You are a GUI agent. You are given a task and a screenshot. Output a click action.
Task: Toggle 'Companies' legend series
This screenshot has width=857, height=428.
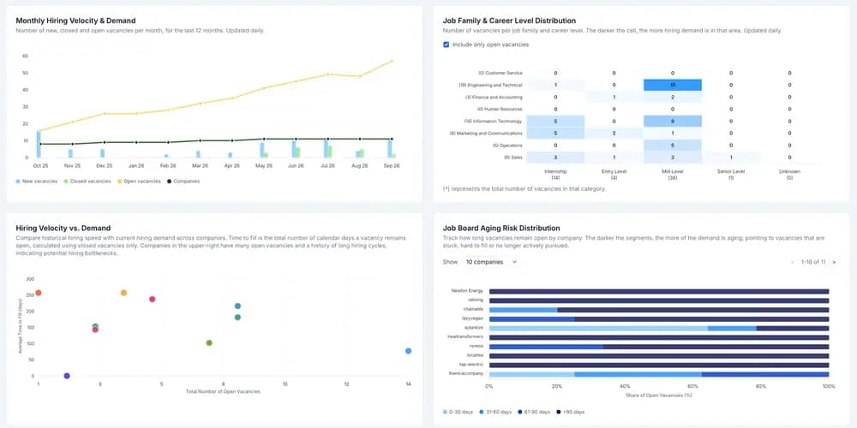[183, 181]
